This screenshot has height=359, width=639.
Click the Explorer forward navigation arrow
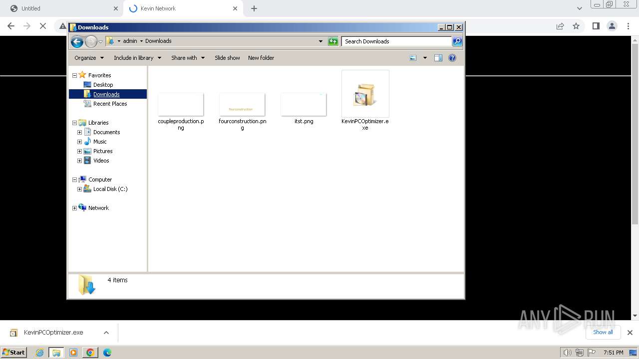pyautogui.click(x=91, y=41)
